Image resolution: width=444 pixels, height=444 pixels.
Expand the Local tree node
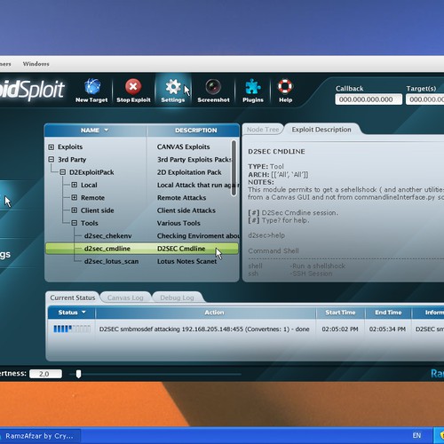(x=75, y=185)
